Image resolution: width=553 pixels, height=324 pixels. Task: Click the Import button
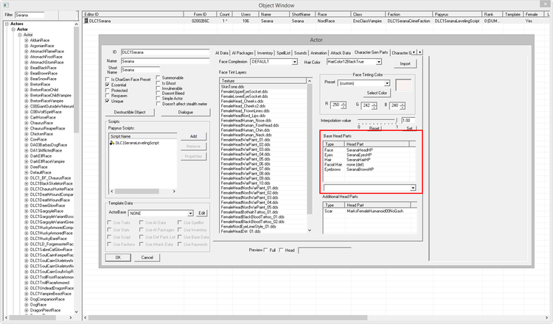click(405, 64)
